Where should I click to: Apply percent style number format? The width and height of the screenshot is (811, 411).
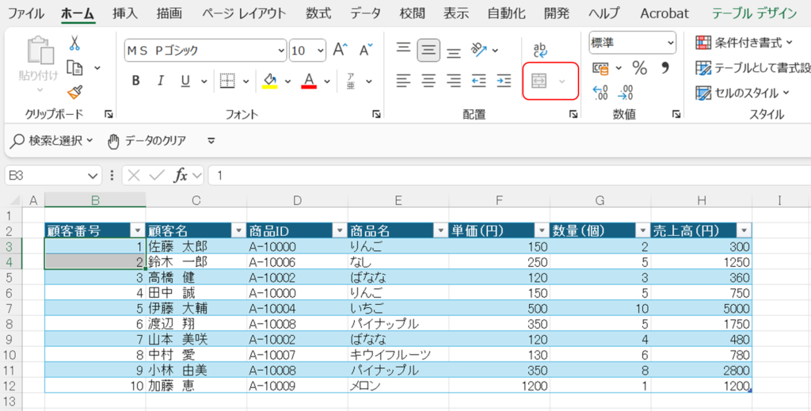[639, 67]
